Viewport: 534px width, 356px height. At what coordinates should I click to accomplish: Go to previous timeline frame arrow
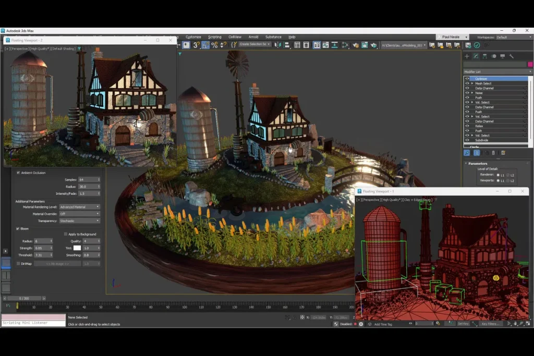click(x=4, y=298)
